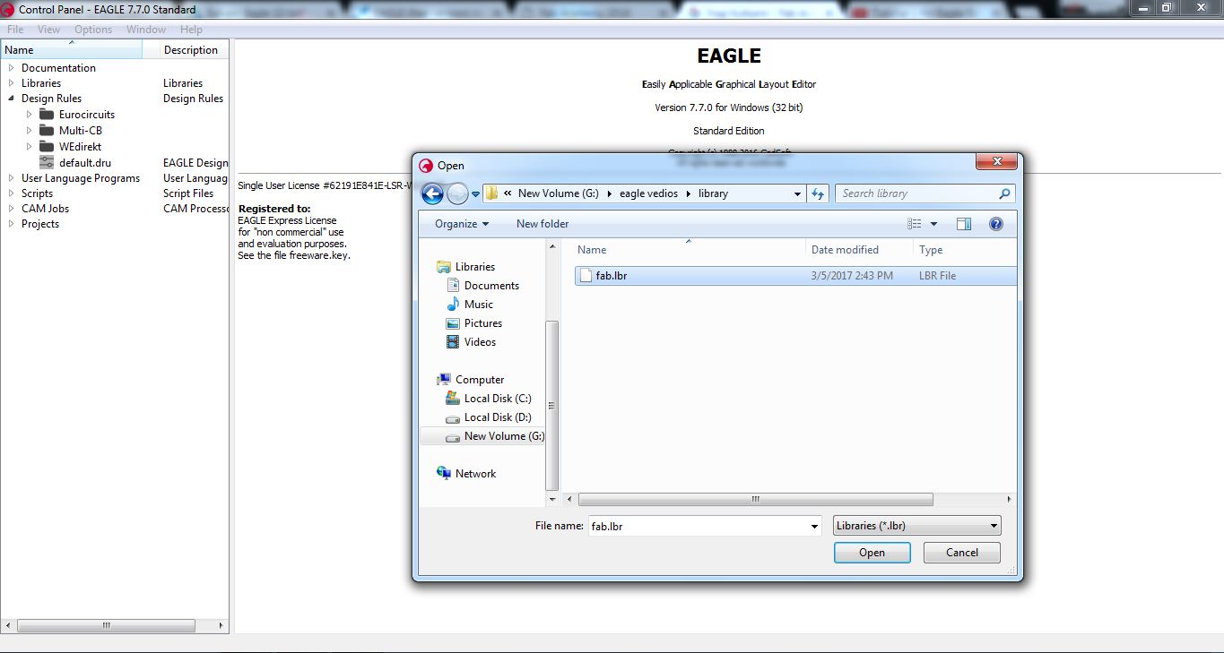Screen dimensions: 1224x653
Task: Click the Forward arrow in Open dialog
Action: click(x=457, y=193)
